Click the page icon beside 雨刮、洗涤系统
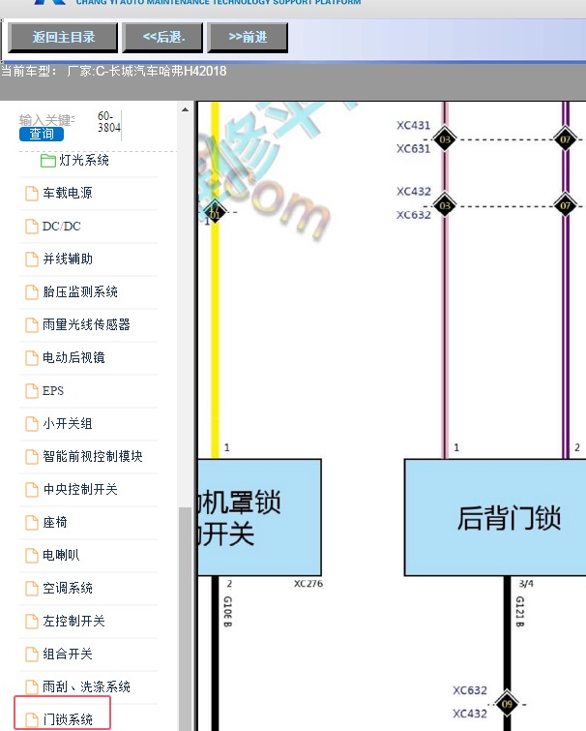The image size is (586, 731). point(32,687)
